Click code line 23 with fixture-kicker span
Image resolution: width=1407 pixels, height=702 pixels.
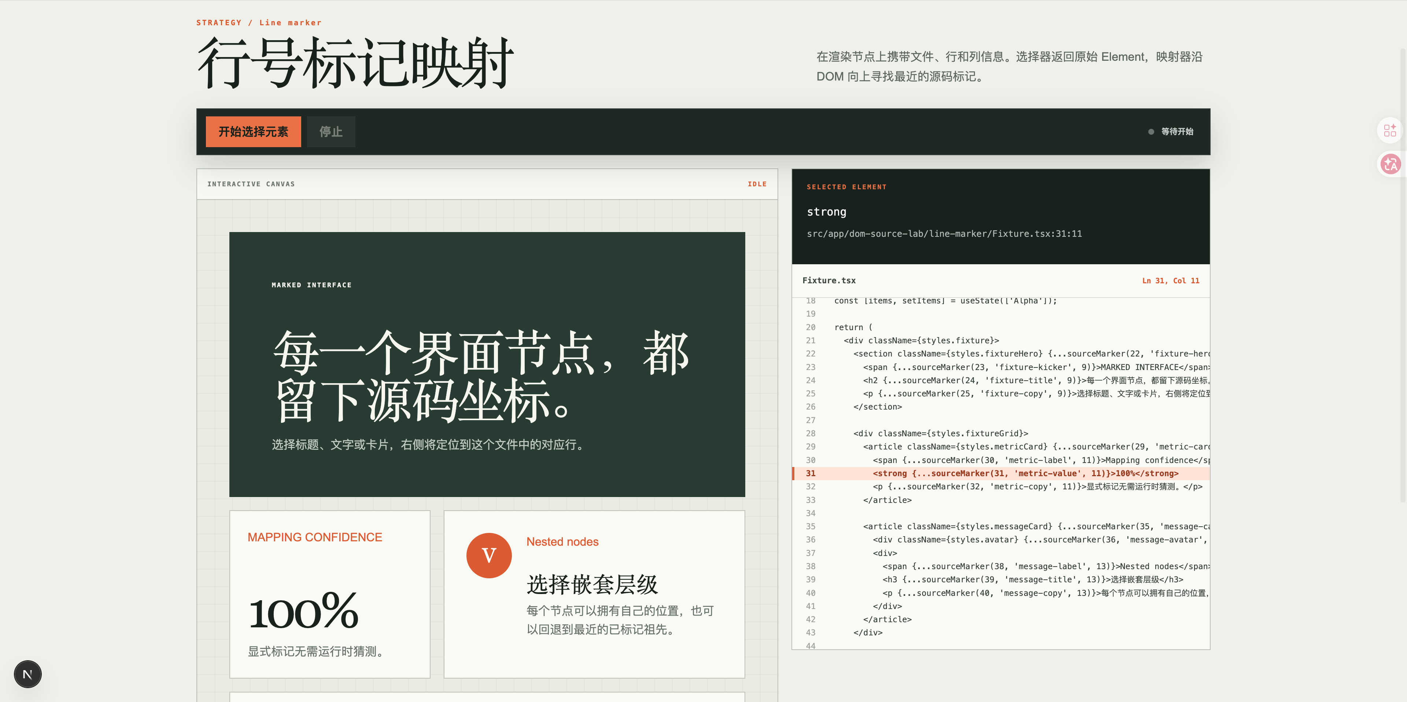point(1001,367)
